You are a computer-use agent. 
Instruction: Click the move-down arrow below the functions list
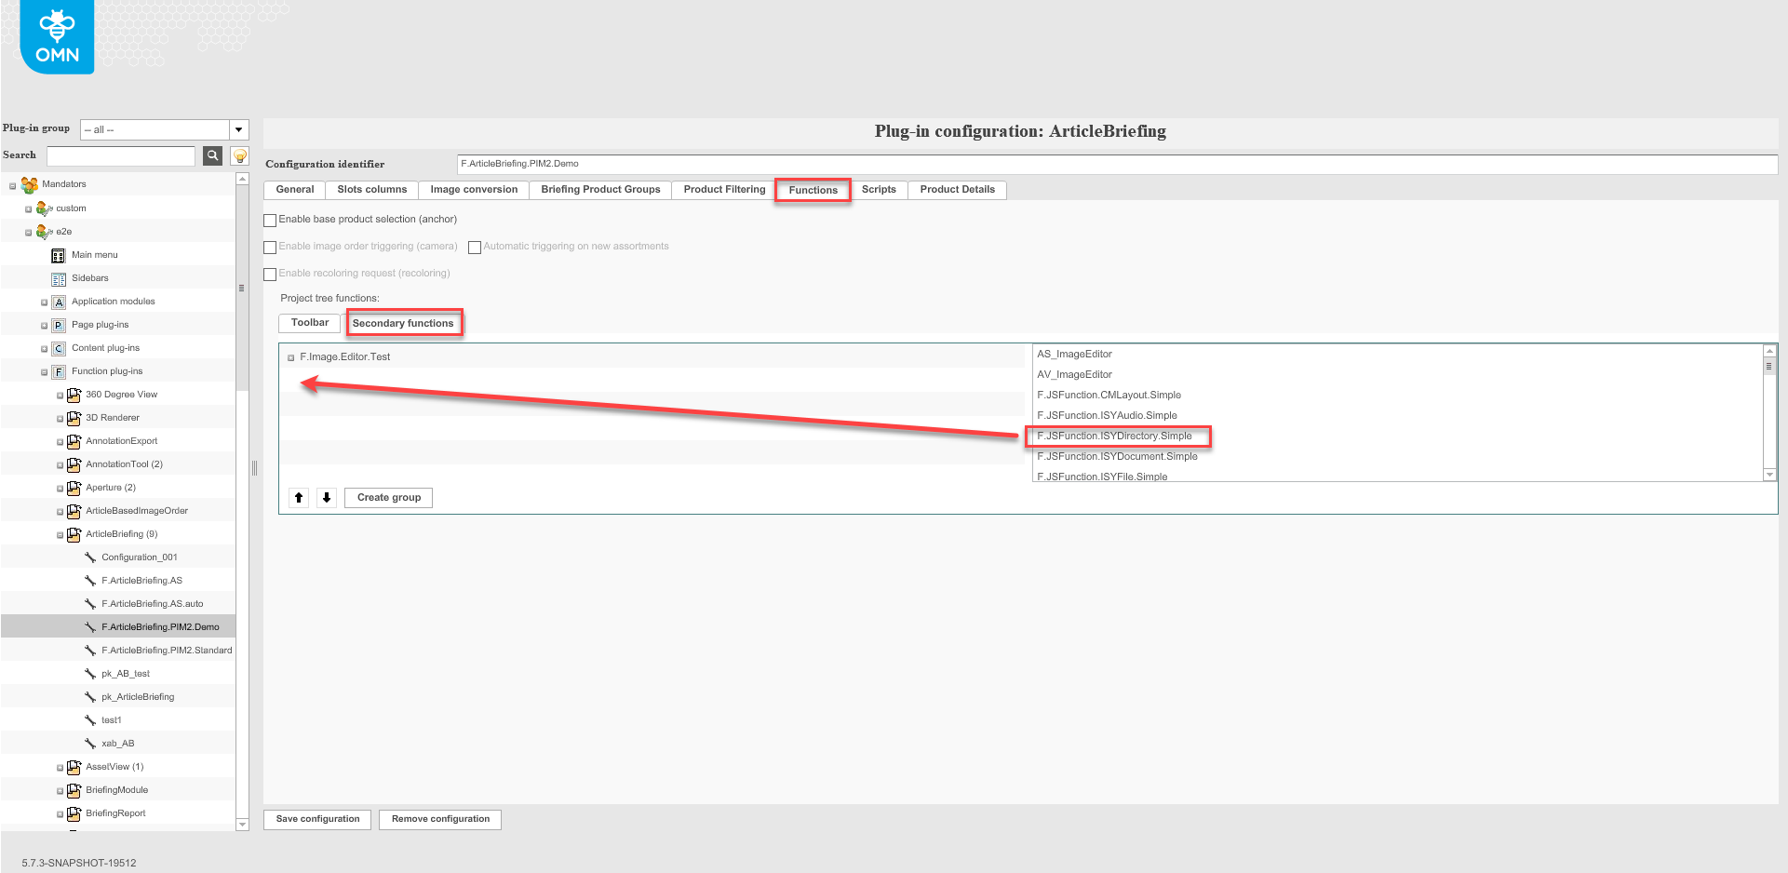click(x=326, y=497)
